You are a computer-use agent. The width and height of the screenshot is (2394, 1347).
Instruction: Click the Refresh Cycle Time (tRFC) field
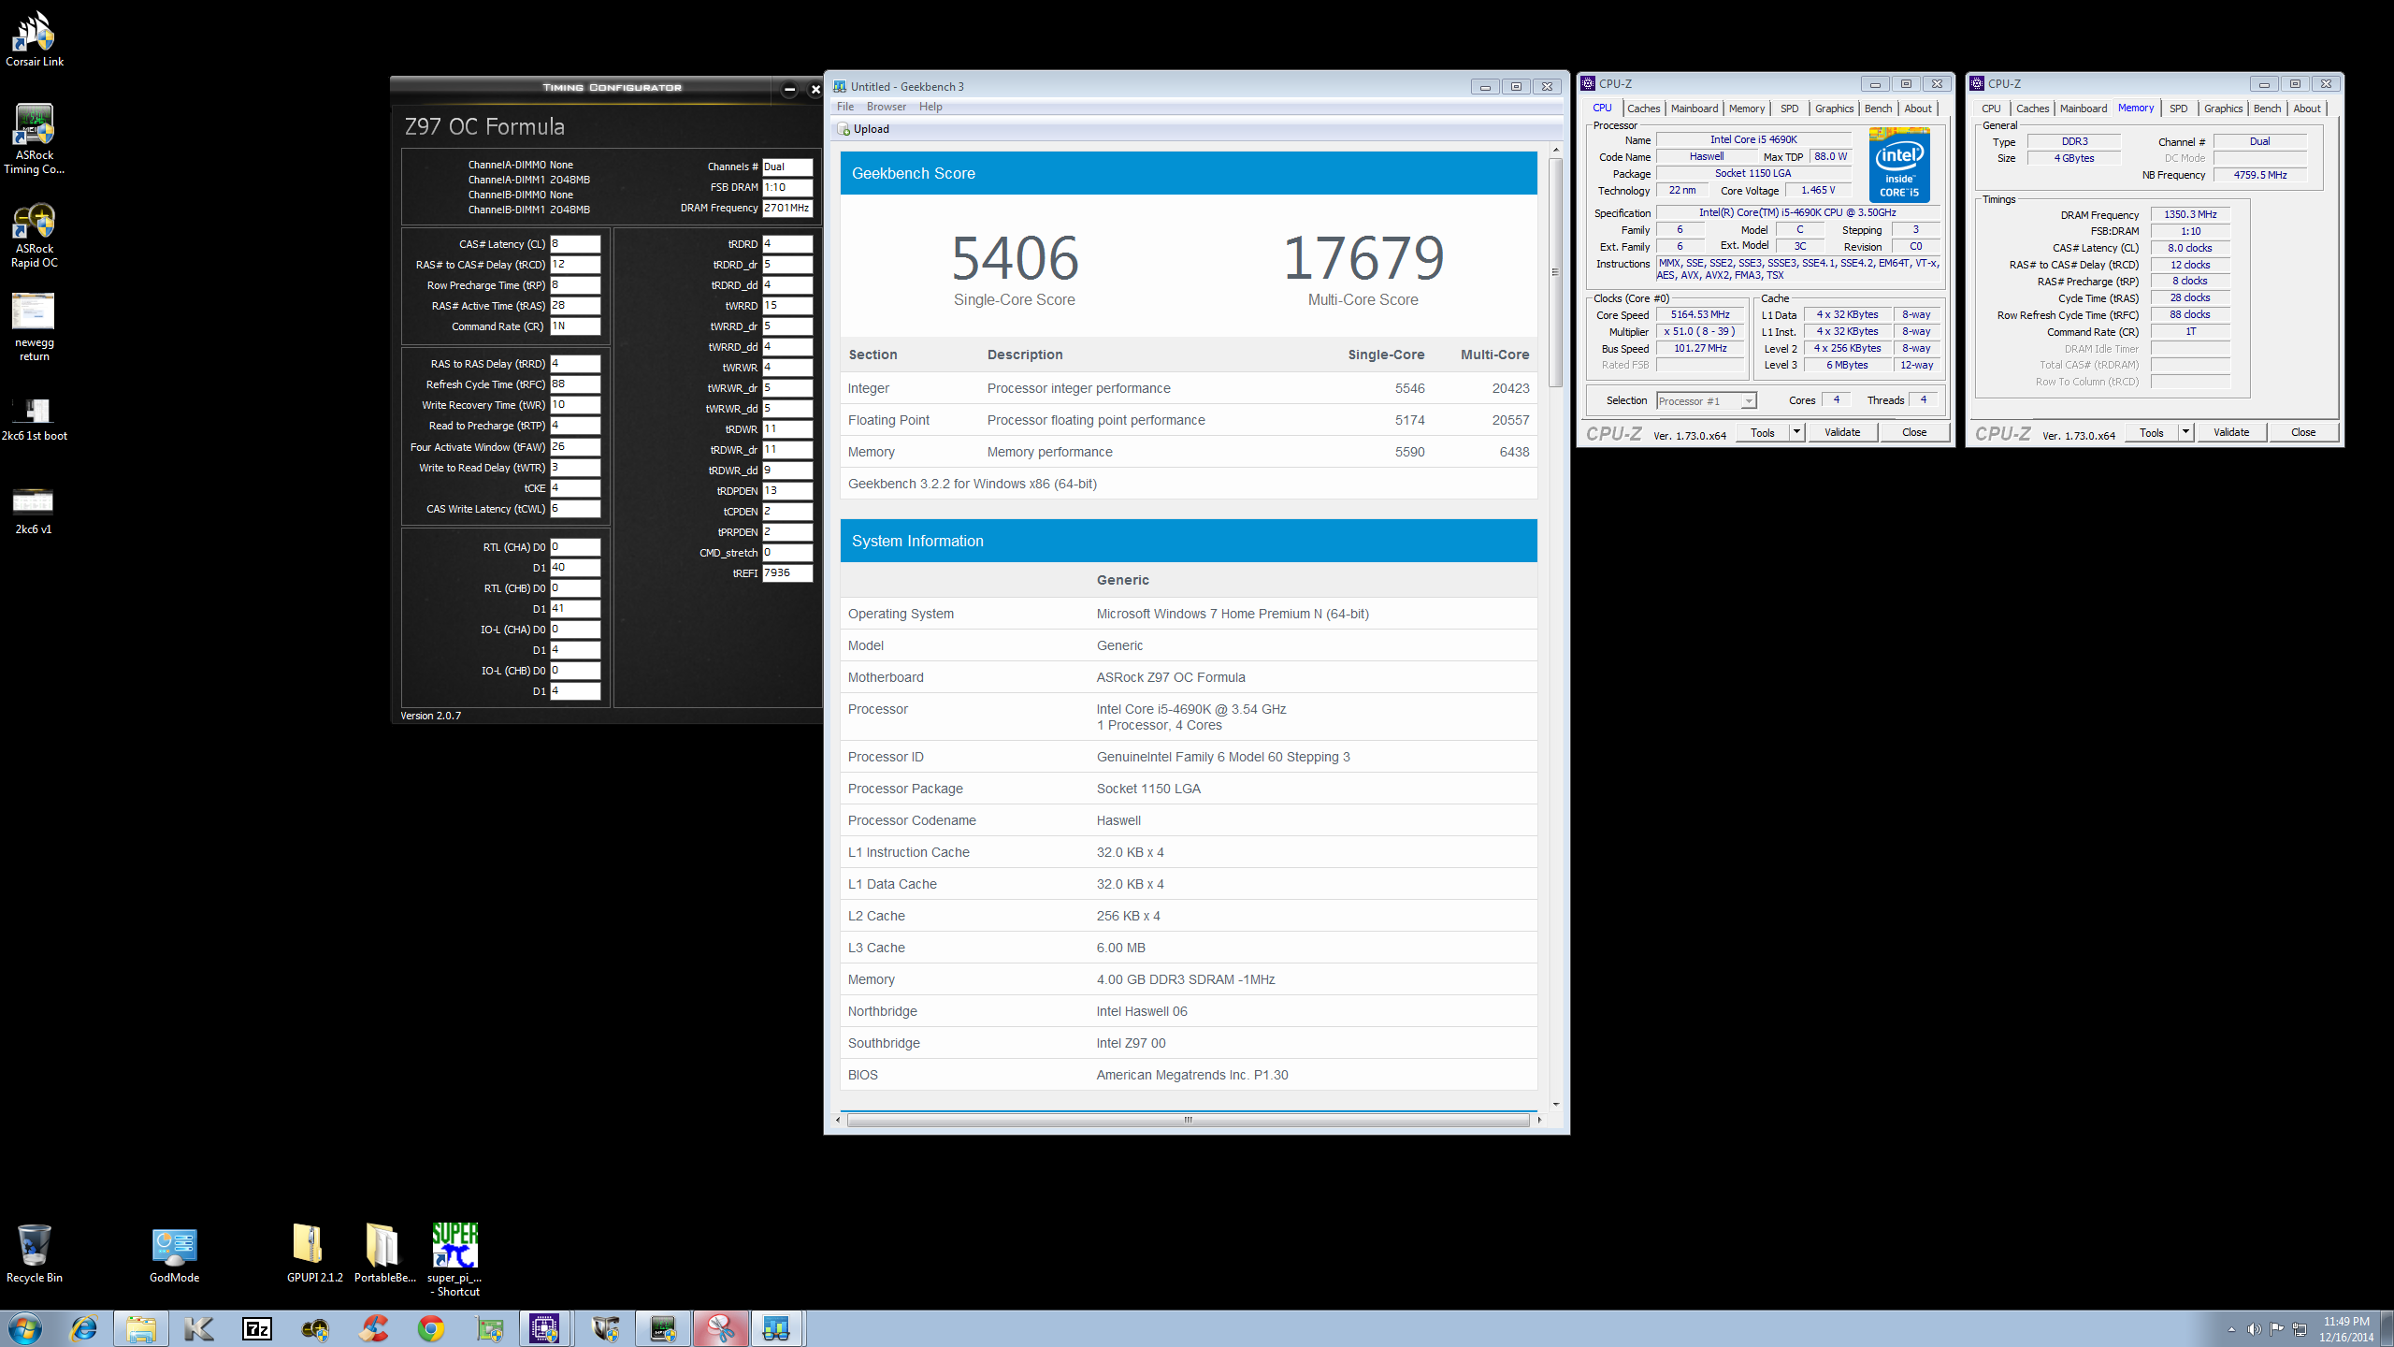(x=575, y=384)
